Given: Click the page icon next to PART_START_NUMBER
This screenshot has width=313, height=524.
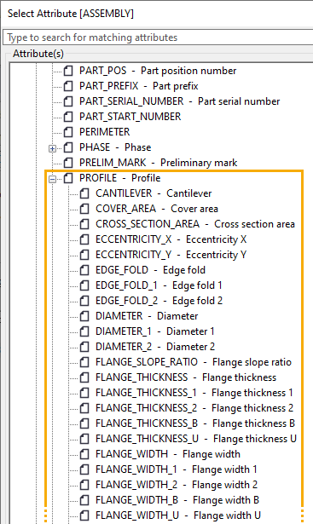Looking at the screenshot, I should point(68,117).
